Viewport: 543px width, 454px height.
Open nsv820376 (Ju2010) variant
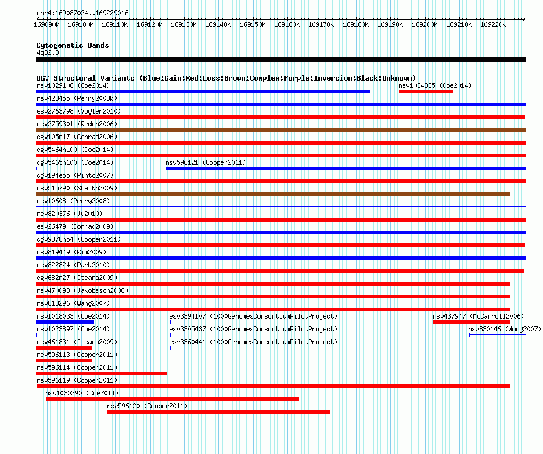(70, 214)
